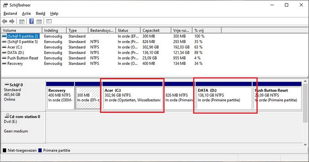Toggle the action pane toolbar icon
309x162 pixels.
39,21
